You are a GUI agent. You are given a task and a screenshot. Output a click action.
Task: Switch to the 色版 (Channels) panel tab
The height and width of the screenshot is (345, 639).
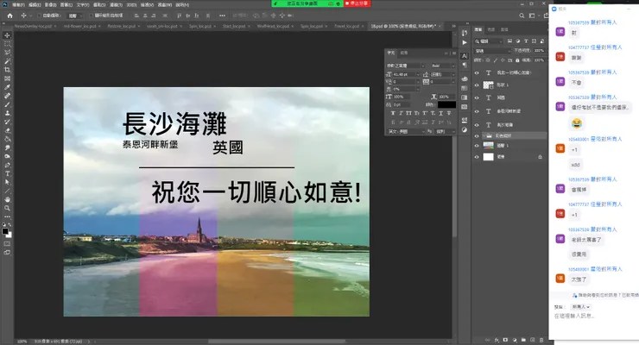pos(491,29)
